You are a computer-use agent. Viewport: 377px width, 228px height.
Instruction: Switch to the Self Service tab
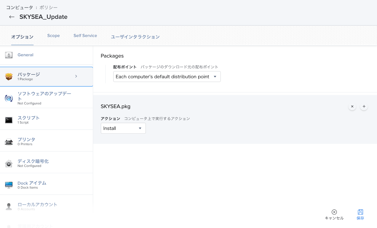[x=85, y=35]
